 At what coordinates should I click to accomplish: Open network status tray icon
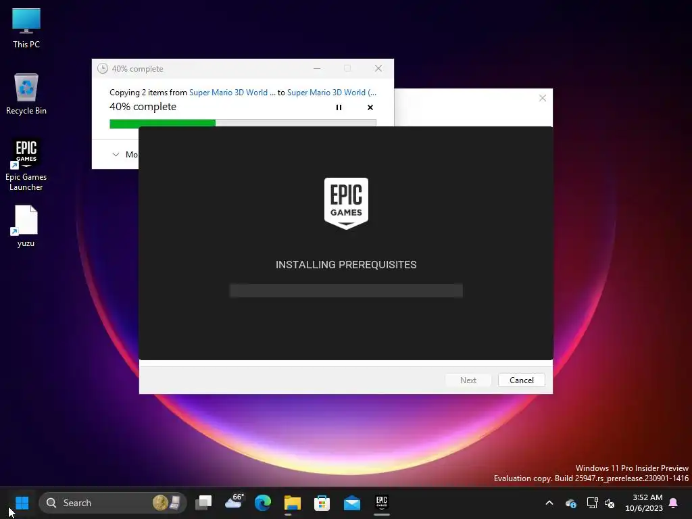592,503
